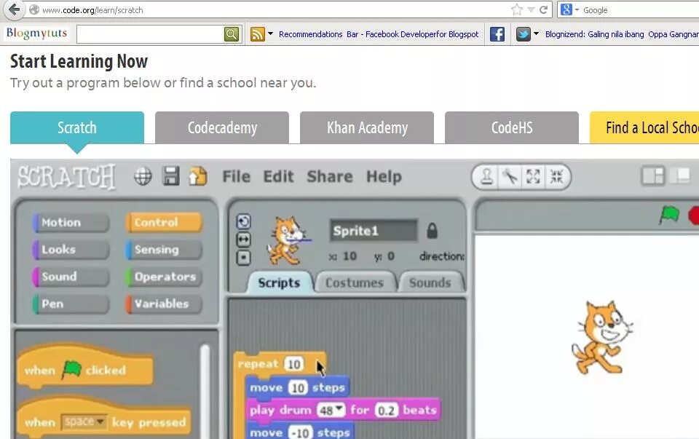Click the Facebook icon in the toolbar

point(497,34)
